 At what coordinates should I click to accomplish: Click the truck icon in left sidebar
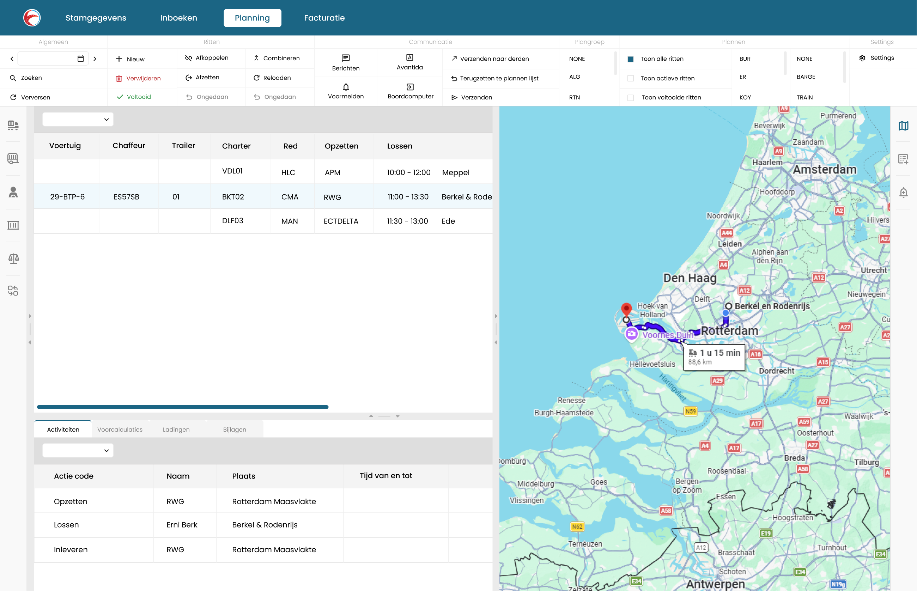(13, 125)
